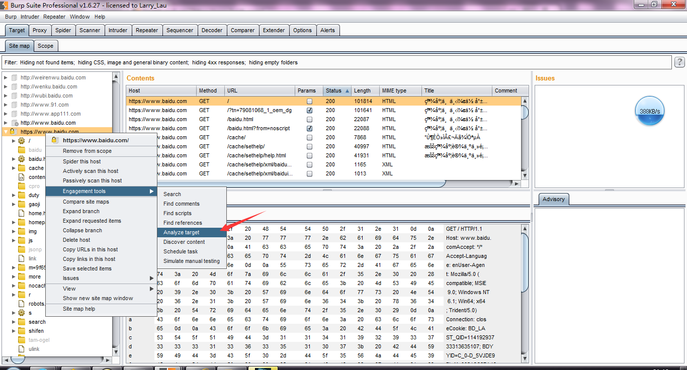This screenshot has height=370, width=687.
Task: Toggle Params checkbox for /?tn=79081068_1_oem_dg row
Action: tap(309, 110)
